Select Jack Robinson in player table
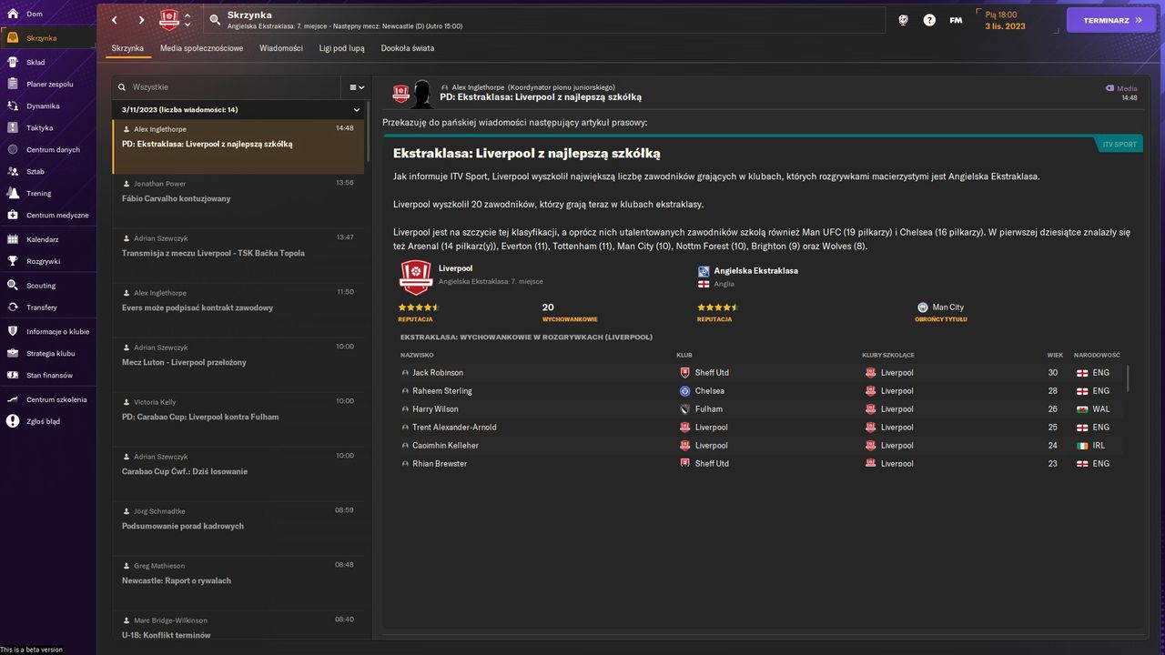 point(438,373)
